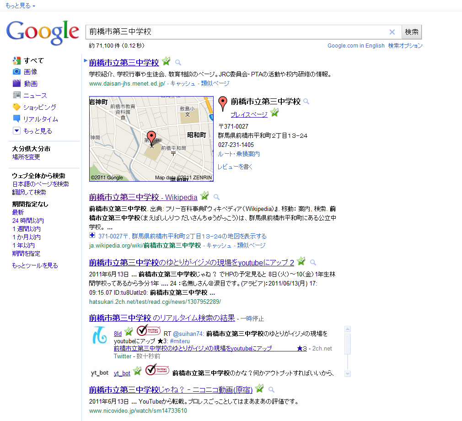The image size is (462, 421).
Task: Click the 検索 search button
Action: point(412,32)
